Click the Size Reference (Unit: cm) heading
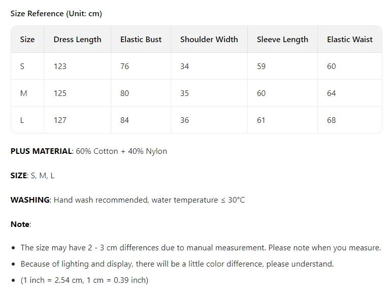This screenshot has height=294, width=392. 56,14
